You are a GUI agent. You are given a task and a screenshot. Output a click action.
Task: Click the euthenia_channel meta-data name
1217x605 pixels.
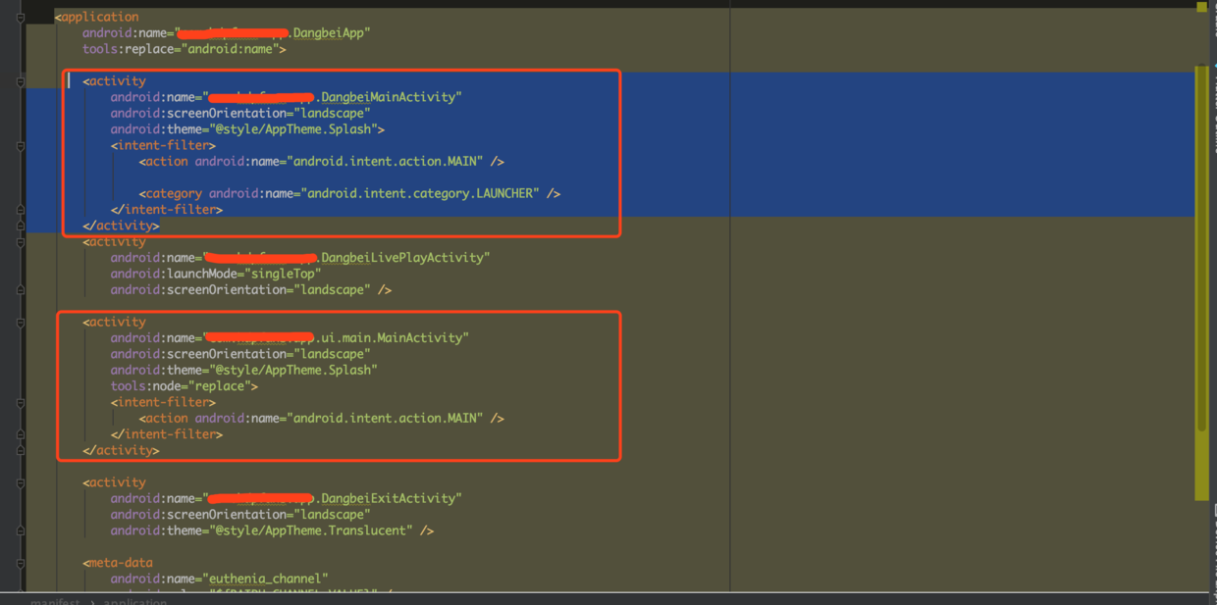[x=266, y=579]
